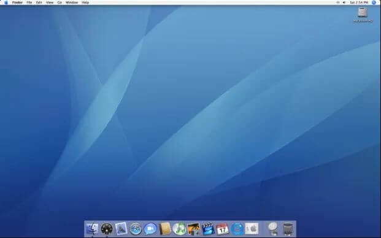The height and width of the screenshot is (238, 381).
Task: Open the Address Book icon
Action: (x=165, y=229)
